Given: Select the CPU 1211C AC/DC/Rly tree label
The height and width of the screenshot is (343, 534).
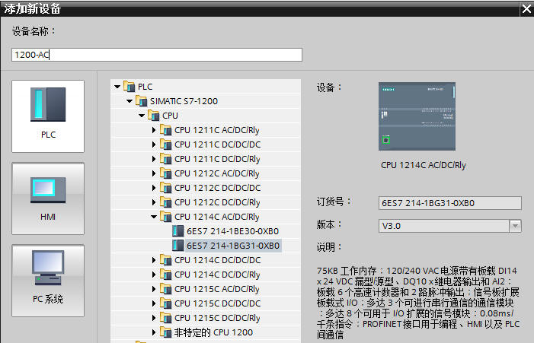Looking at the screenshot, I should pyautogui.click(x=217, y=130).
